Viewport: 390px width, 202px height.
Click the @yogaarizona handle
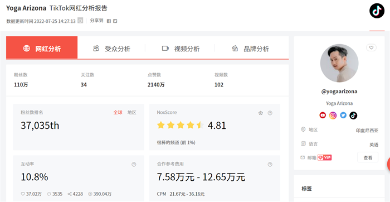(x=339, y=92)
